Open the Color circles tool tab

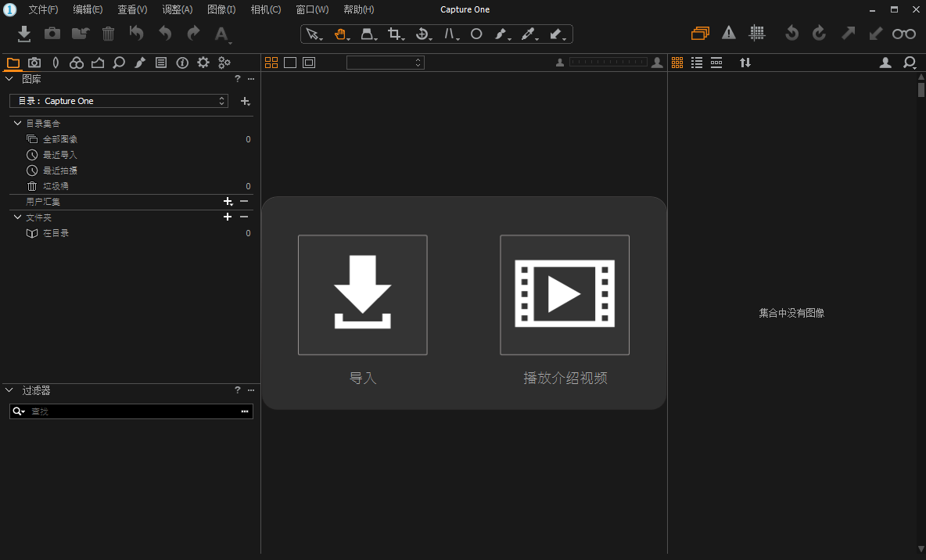76,63
